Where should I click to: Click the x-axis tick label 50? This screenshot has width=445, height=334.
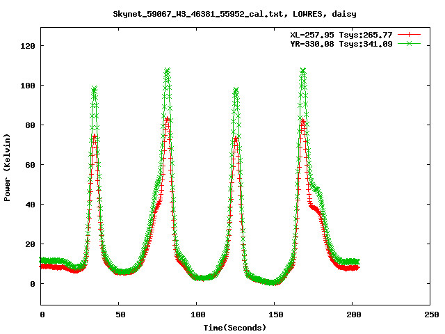120,315
